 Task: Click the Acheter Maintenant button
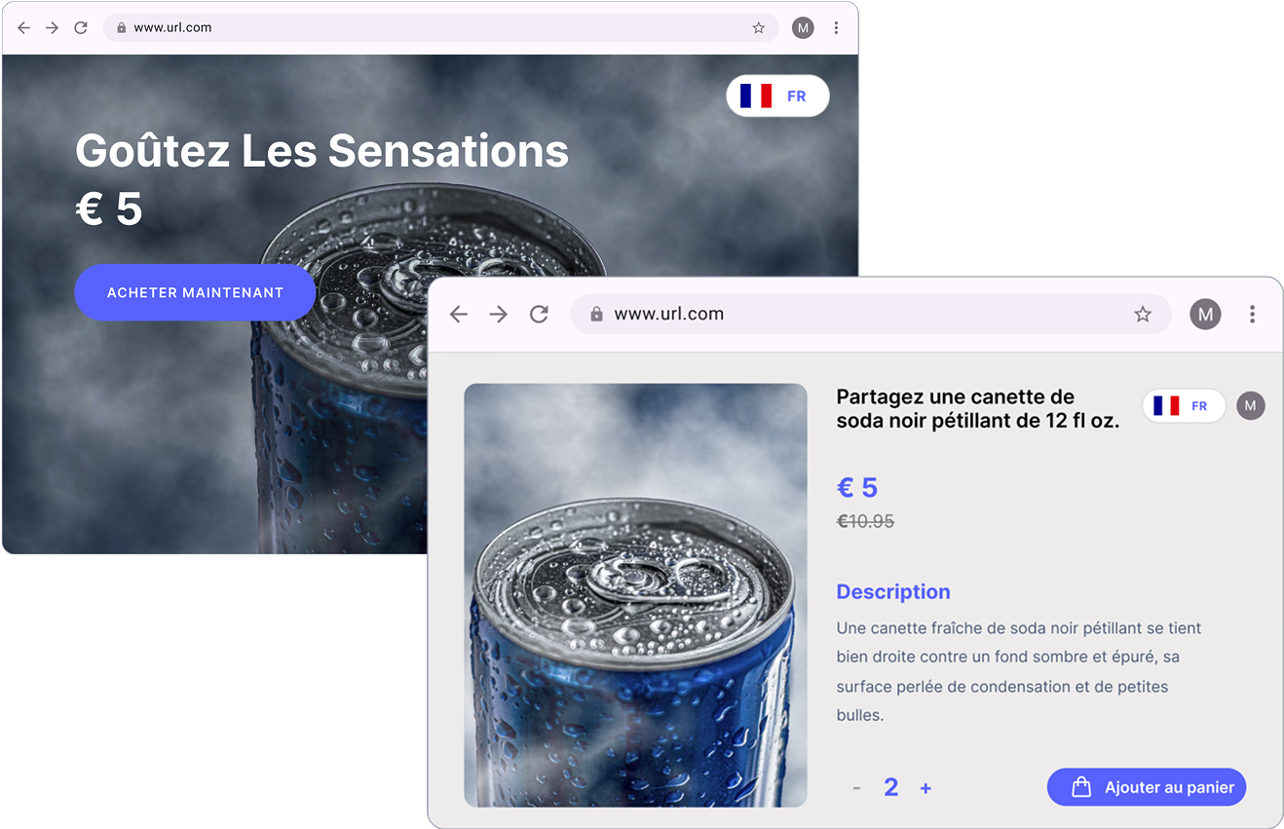click(x=195, y=292)
